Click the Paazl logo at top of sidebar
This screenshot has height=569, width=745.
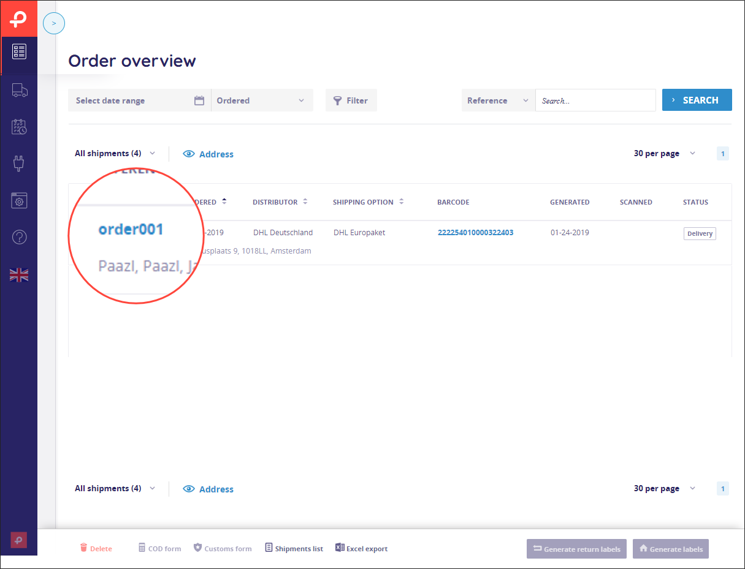click(19, 18)
